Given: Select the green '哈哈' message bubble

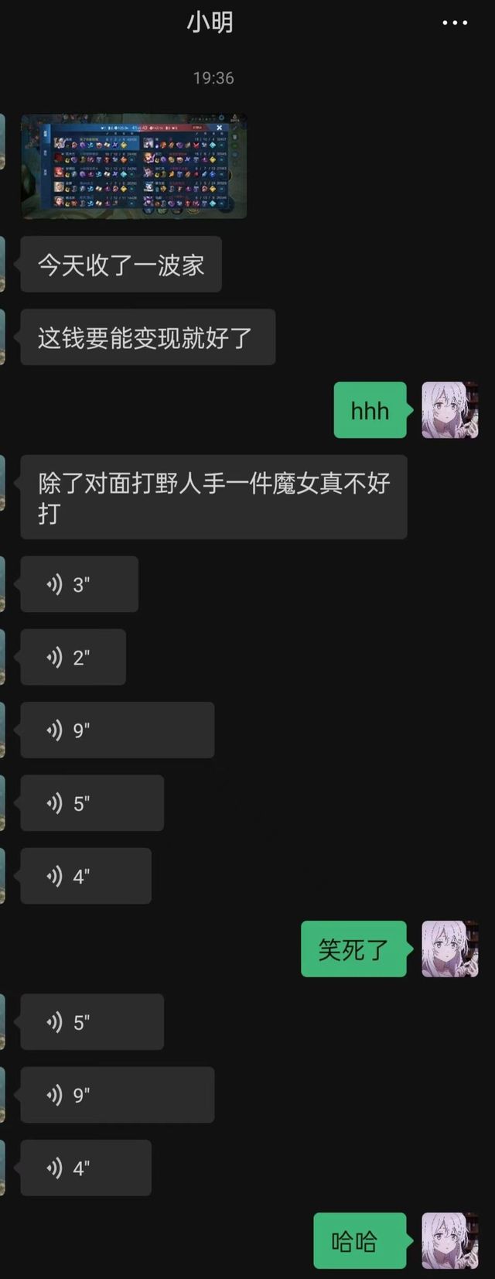Looking at the screenshot, I should 360,1241.
